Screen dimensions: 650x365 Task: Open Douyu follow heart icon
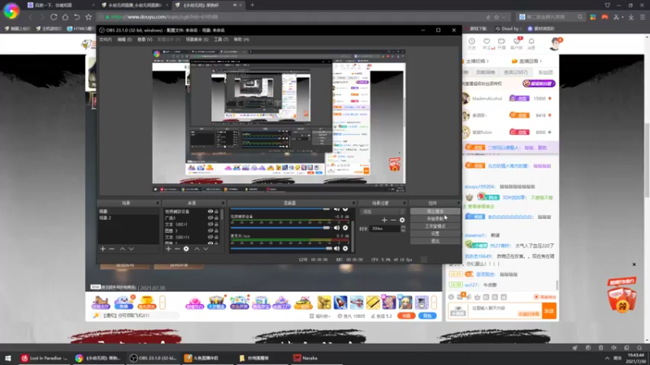(x=487, y=44)
